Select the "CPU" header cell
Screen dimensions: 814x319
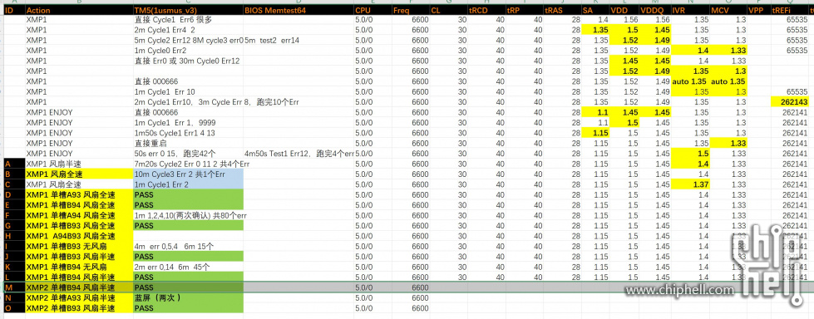pos(372,10)
